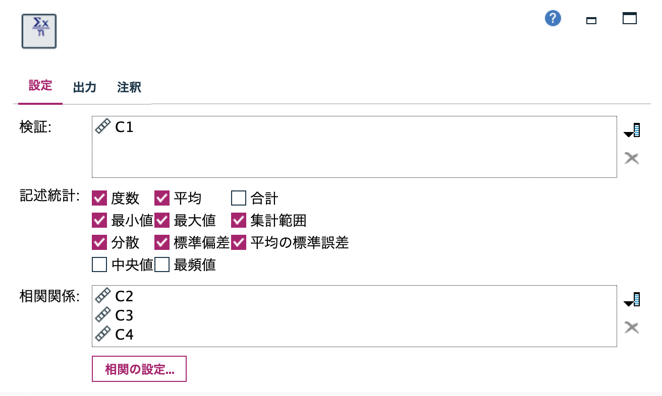This screenshot has height=396, width=662.
Task: Switch to the 注釈 tab
Action: tap(128, 87)
